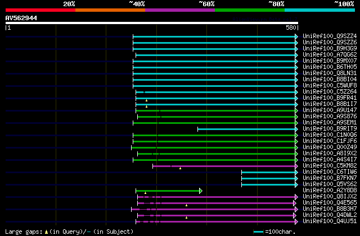Click the green ~80% identity legend segment

[x=250, y=10]
